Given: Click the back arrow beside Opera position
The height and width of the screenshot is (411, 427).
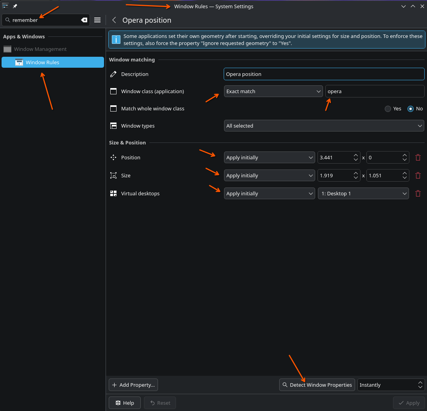Looking at the screenshot, I should [114, 20].
